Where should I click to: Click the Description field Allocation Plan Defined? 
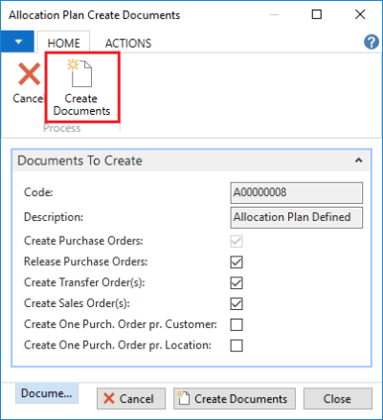pos(297,217)
